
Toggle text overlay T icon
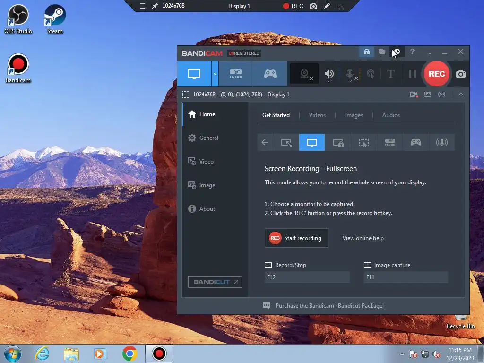391,74
